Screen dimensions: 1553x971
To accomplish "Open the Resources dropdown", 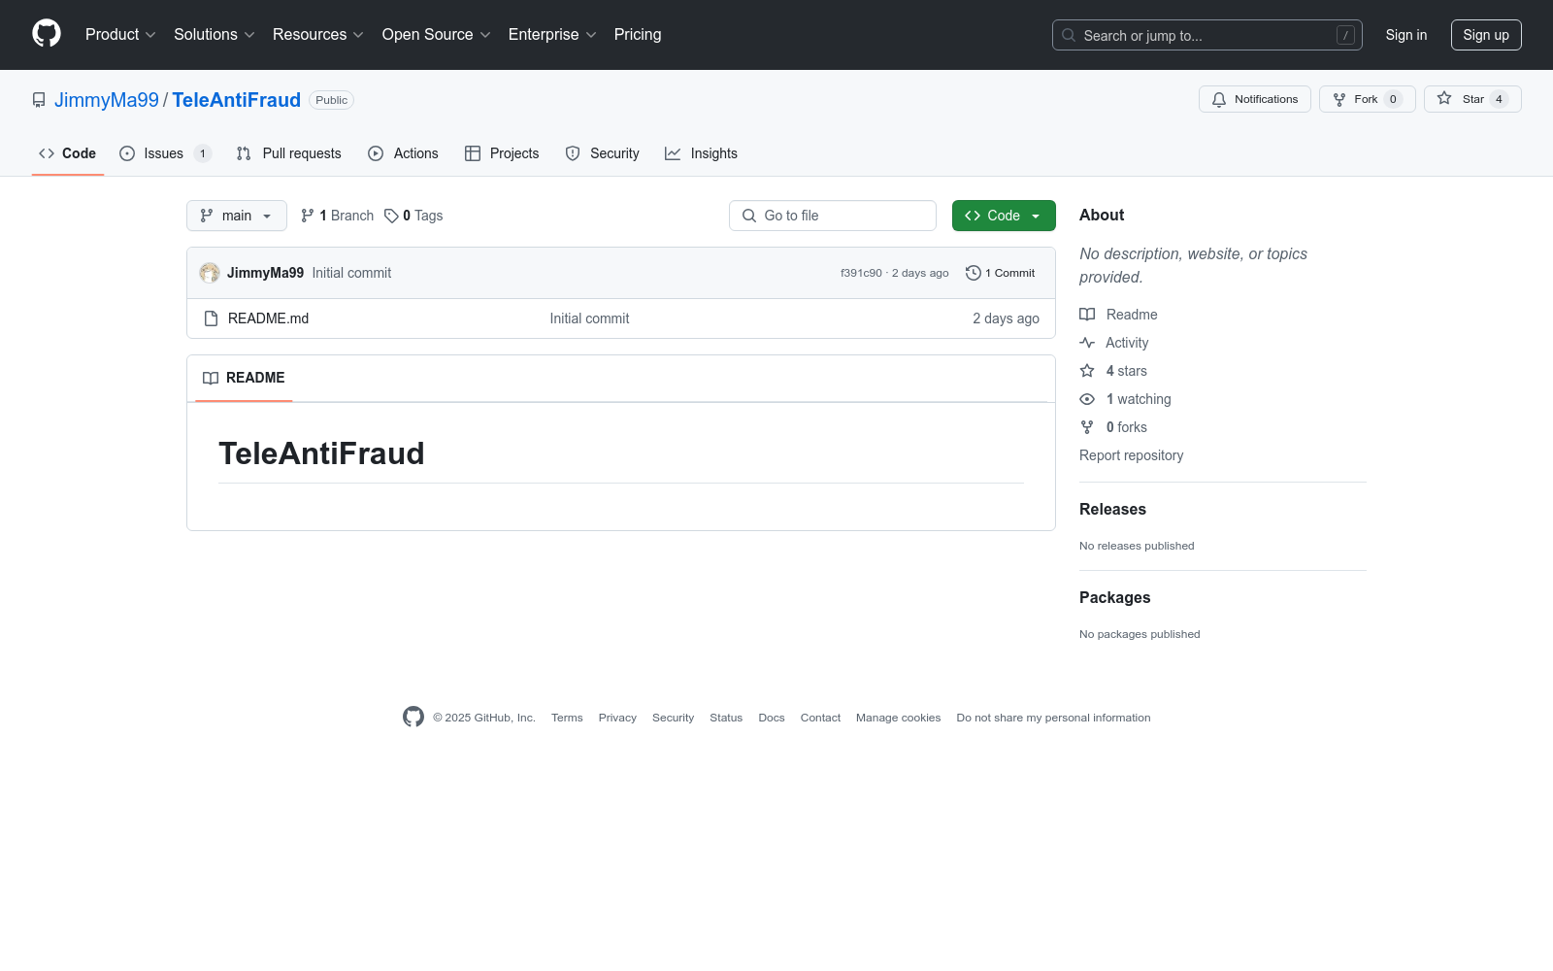I will point(318,35).
